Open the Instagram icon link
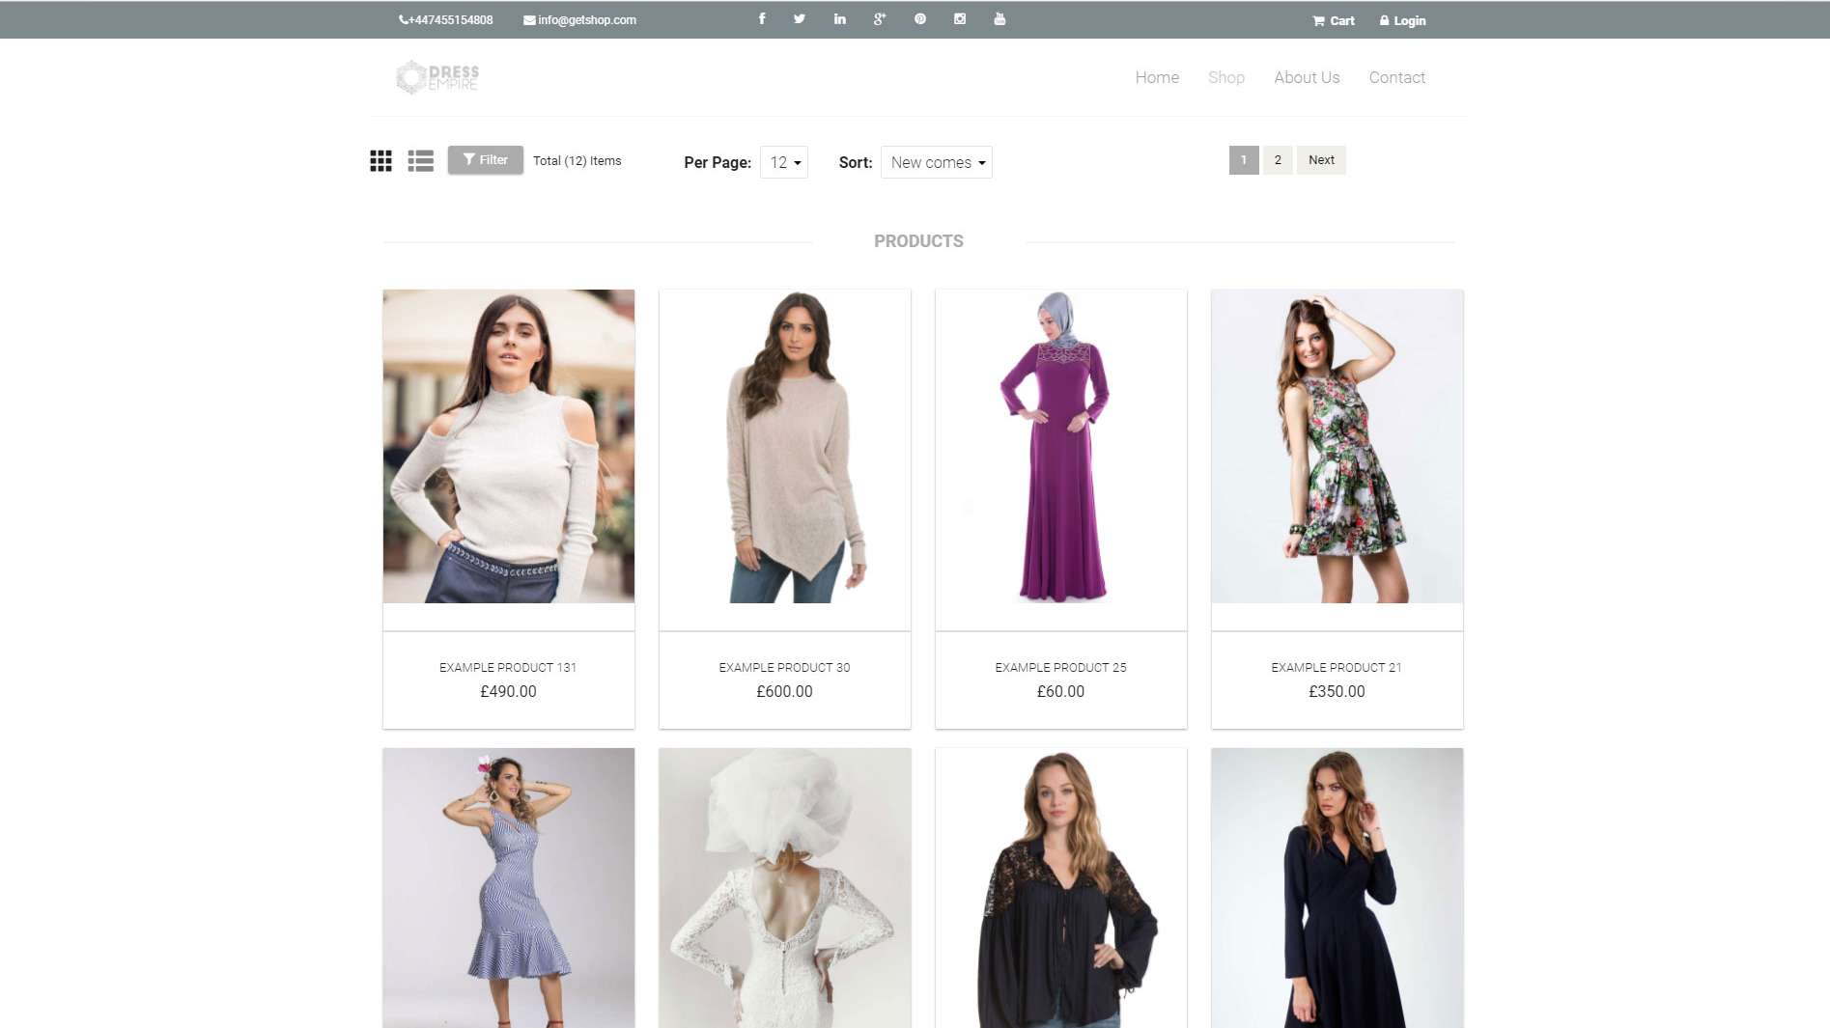This screenshot has width=1830, height=1028. tap(960, 19)
